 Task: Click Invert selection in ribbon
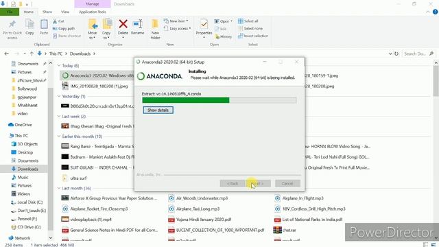pos(253,36)
